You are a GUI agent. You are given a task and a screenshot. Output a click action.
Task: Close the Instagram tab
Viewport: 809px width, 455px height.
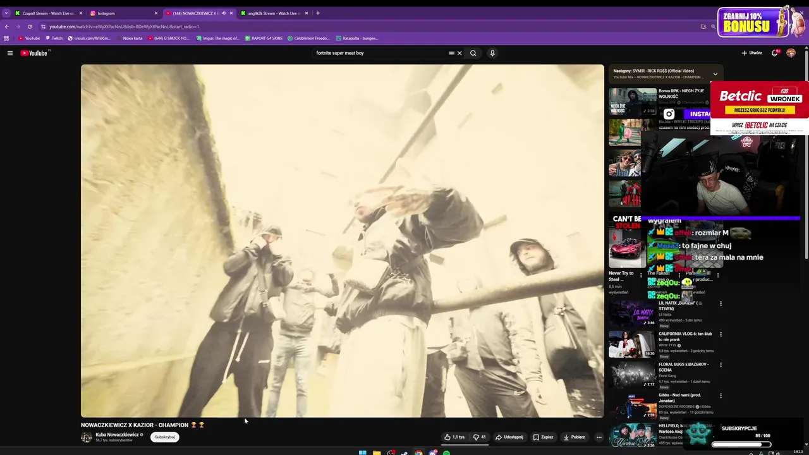(x=156, y=13)
